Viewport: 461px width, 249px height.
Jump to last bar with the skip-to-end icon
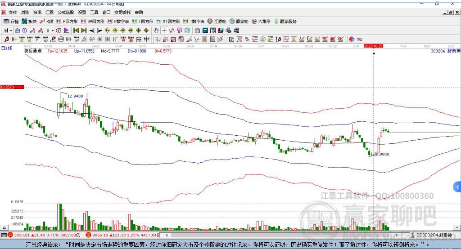coord(84,31)
